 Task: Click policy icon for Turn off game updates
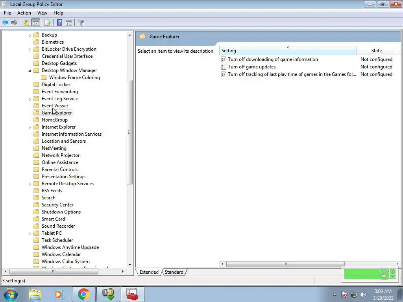[224, 67]
